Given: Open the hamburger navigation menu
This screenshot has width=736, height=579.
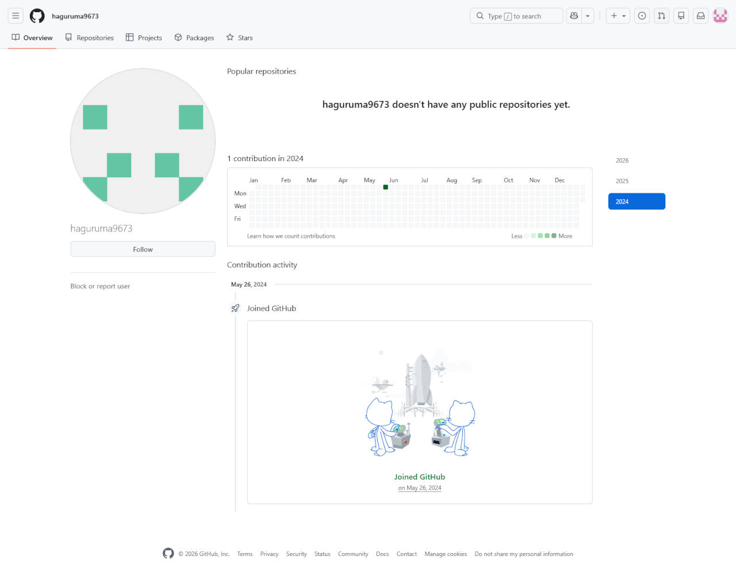Looking at the screenshot, I should pos(16,16).
